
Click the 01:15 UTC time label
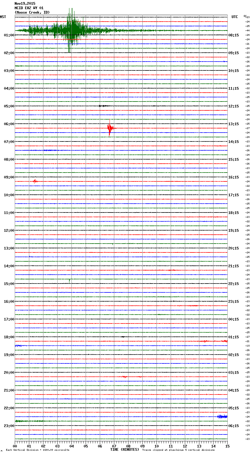point(234,337)
